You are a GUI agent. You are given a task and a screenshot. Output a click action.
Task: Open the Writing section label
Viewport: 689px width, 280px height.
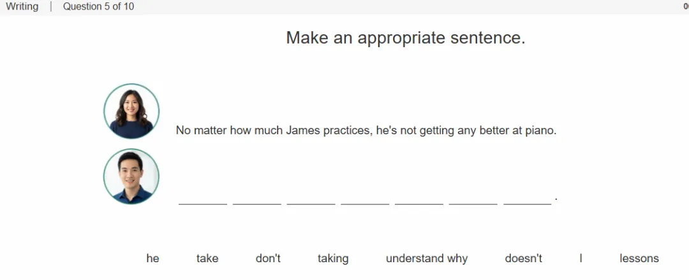22,6
